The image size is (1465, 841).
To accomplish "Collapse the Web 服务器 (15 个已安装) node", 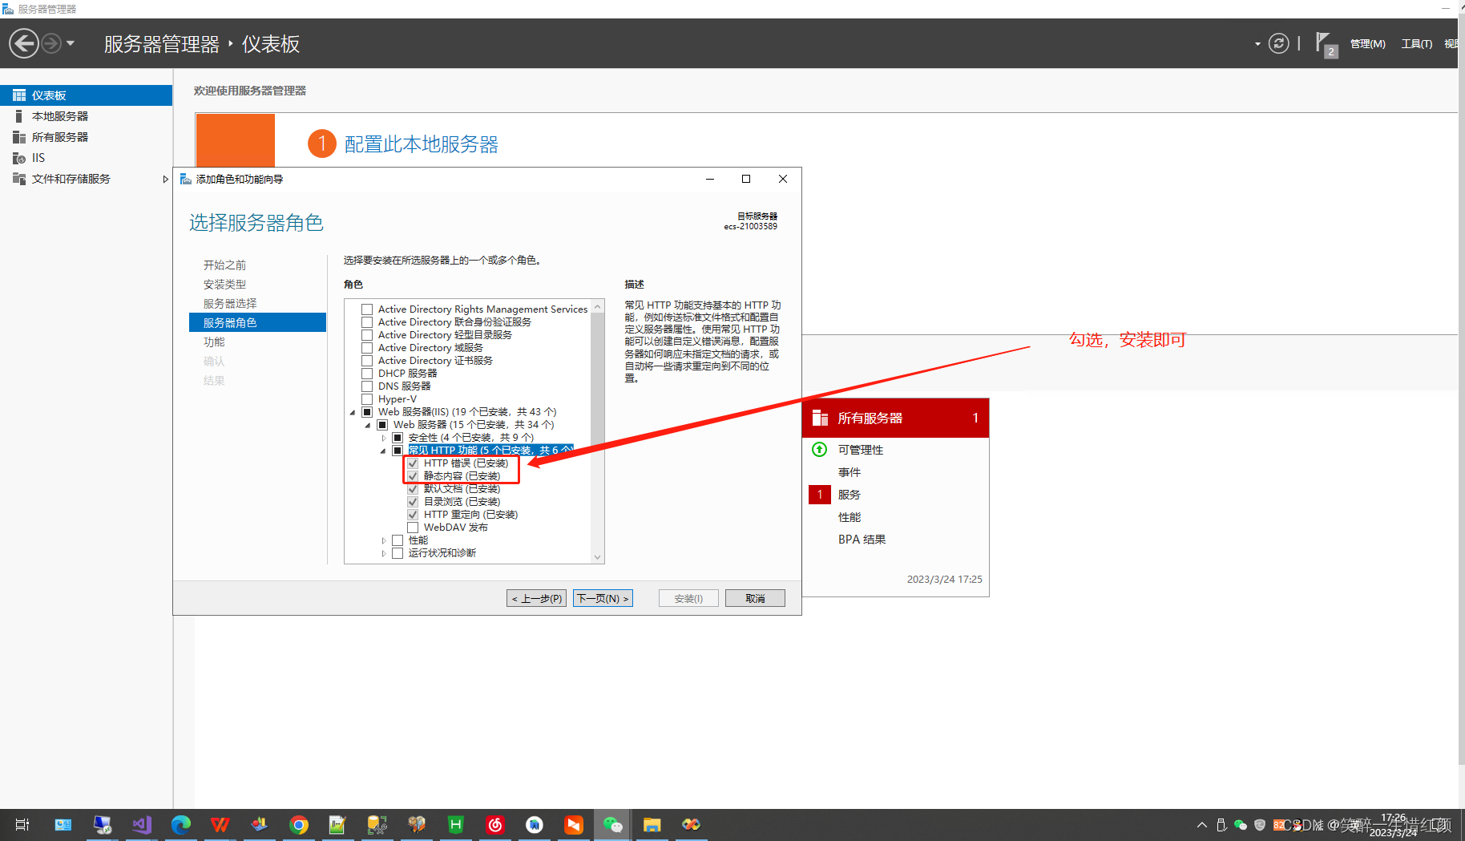I will pos(368,426).
